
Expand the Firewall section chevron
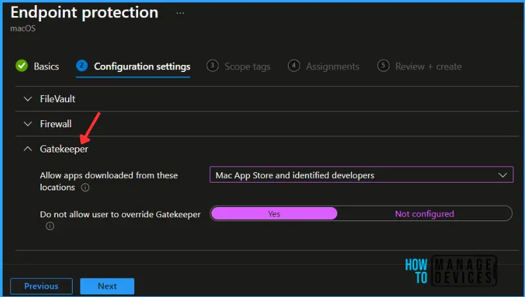click(x=28, y=124)
